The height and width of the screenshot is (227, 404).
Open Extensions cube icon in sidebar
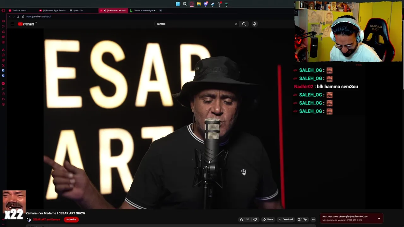tap(3, 99)
